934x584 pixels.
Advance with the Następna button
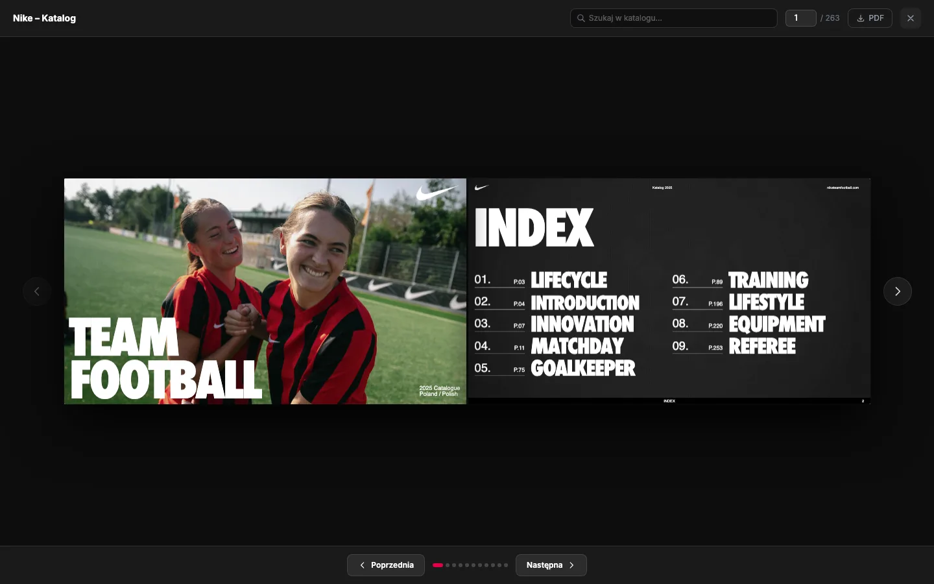(x=551, y=565)
